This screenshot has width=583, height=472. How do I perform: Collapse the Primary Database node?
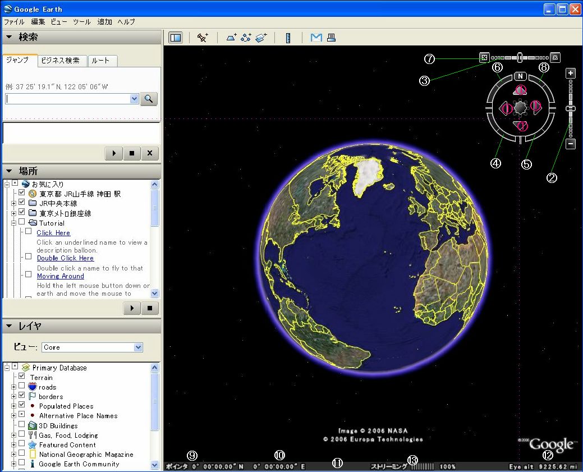7,368
